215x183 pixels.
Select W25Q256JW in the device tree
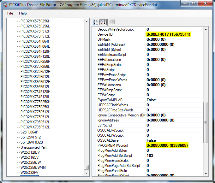[31, 162]
